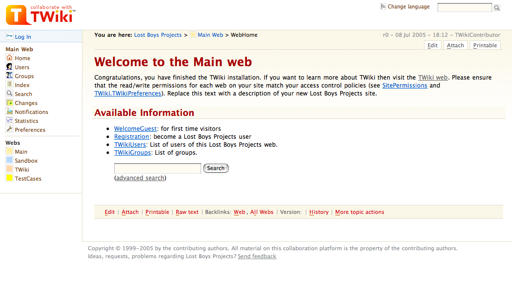Click the Users icon in sidebar

[9, 67]
